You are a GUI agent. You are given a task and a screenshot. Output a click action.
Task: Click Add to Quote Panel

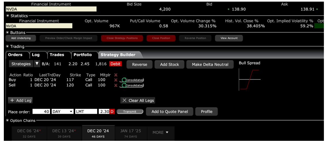coord(170,111)
